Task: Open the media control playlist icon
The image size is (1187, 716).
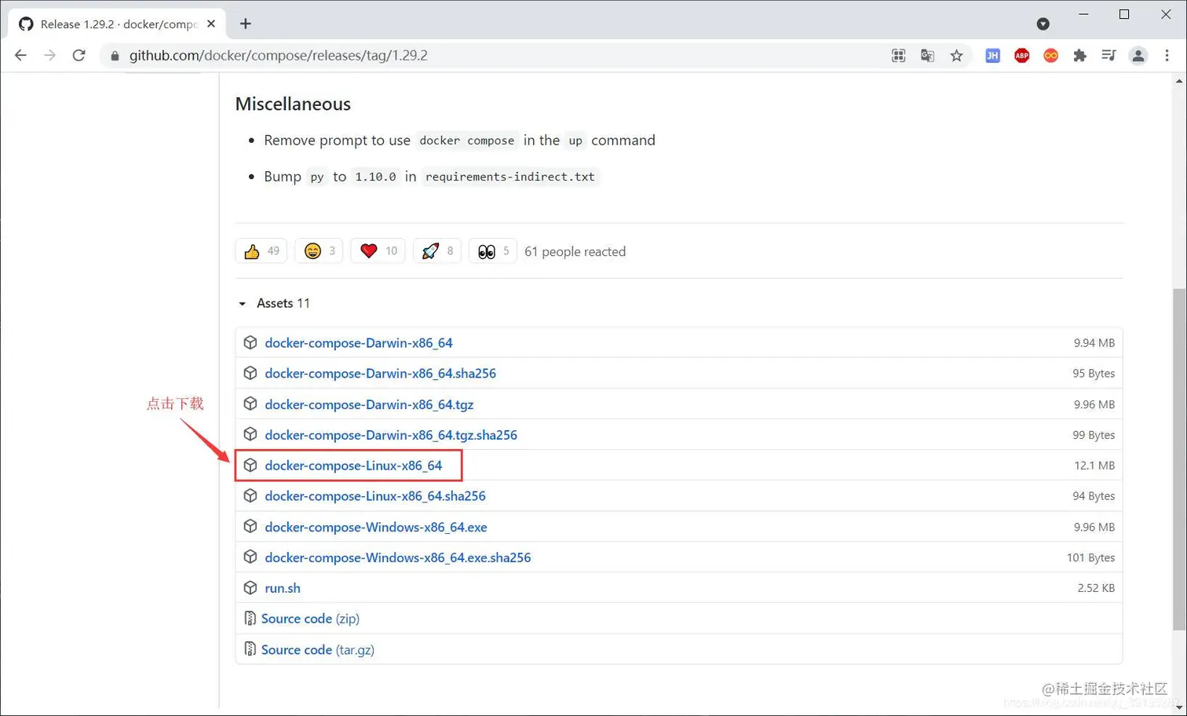Action: (x=1108, y=55)
